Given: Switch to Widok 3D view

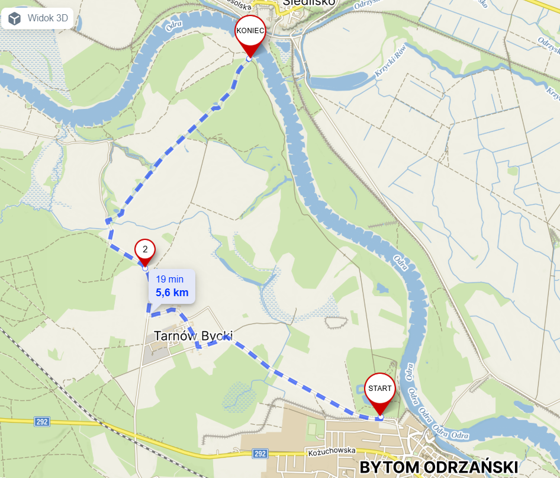Looking at the screenshot, I should [37, 18].
